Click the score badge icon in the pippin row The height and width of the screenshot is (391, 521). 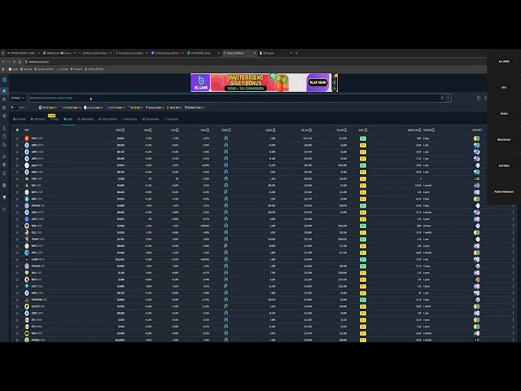point(226,165)
